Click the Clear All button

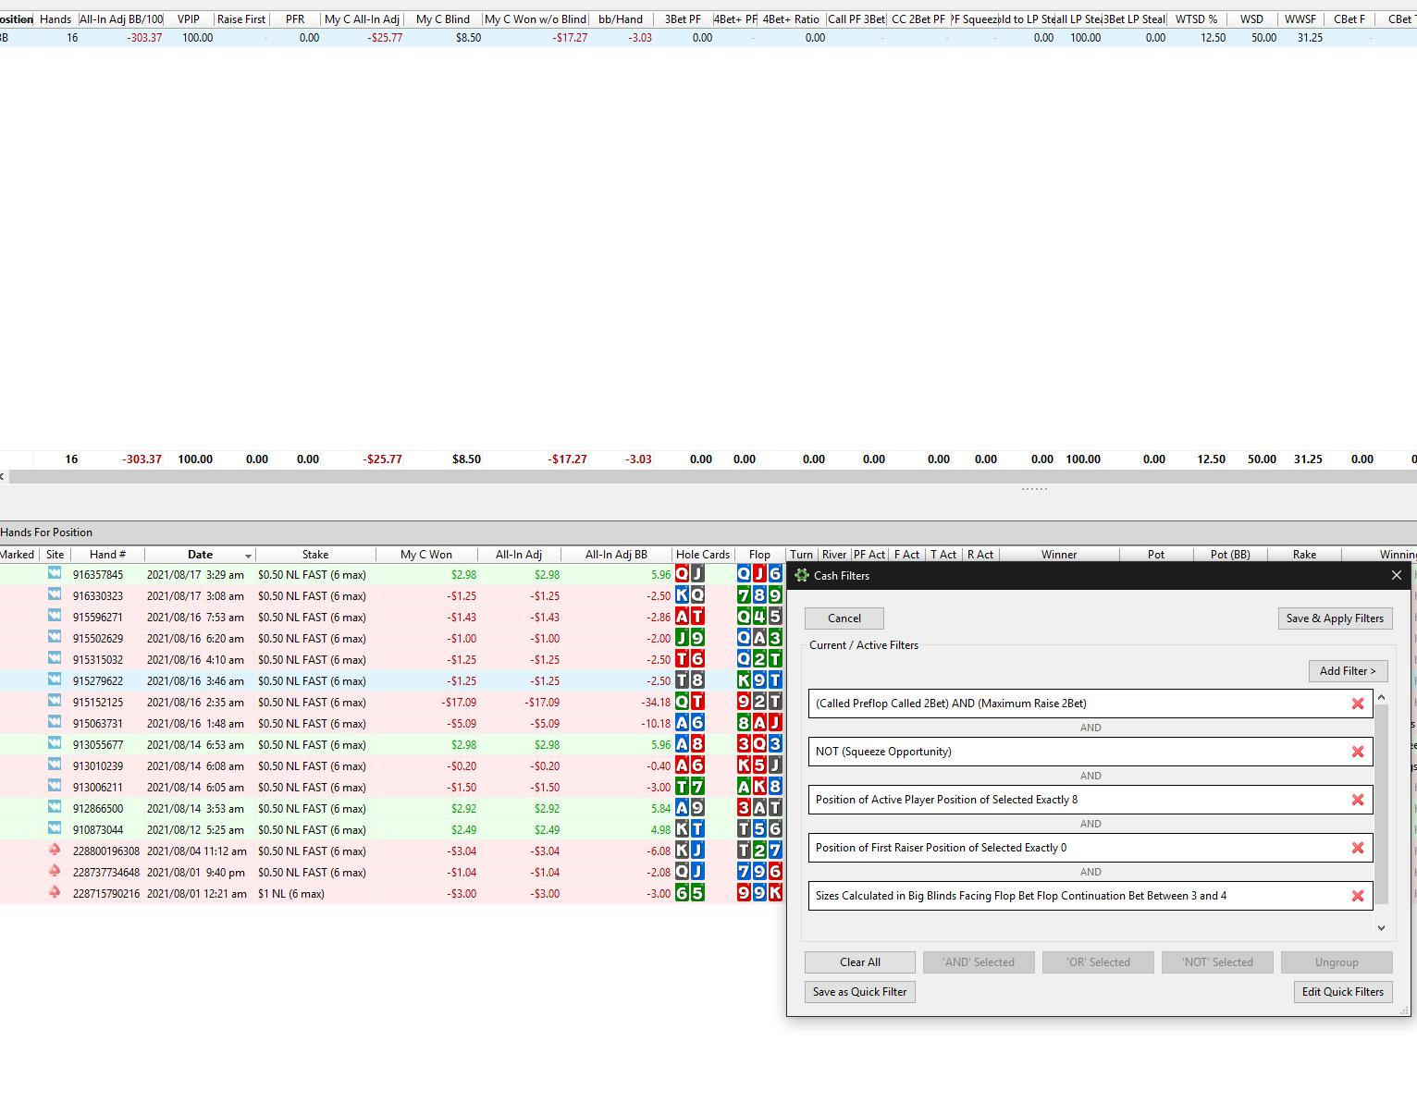pos(860,962)
